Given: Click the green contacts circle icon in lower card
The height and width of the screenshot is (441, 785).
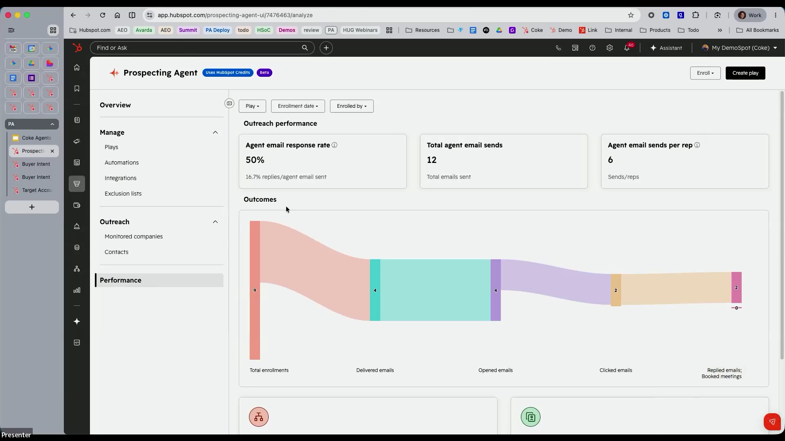Looking at the screenshot, I should 531,417.
